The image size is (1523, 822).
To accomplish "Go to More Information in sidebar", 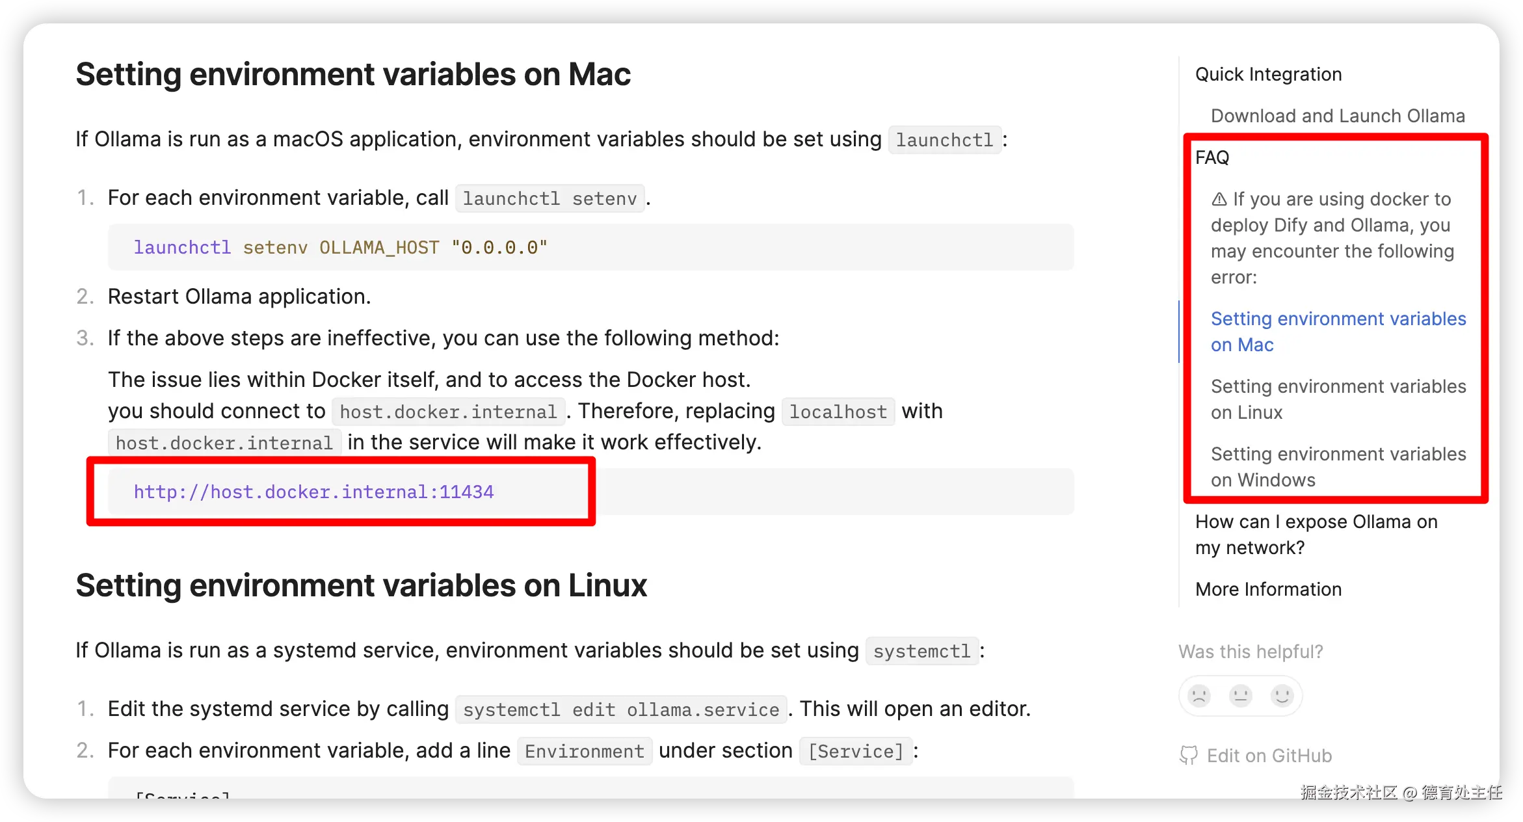I will point(1268,590).
